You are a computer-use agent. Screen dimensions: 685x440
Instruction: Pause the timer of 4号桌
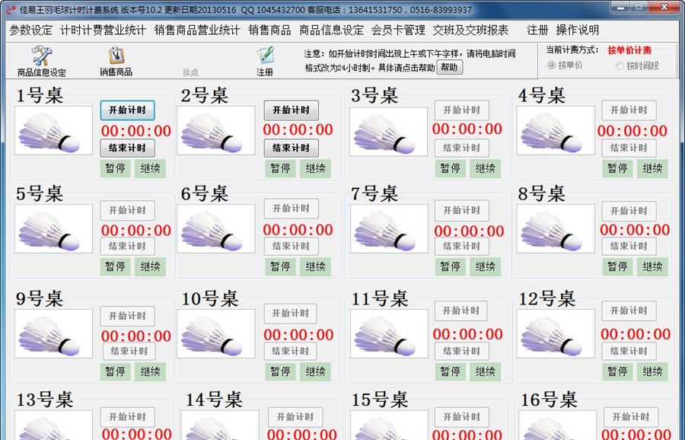coord(618,168)
